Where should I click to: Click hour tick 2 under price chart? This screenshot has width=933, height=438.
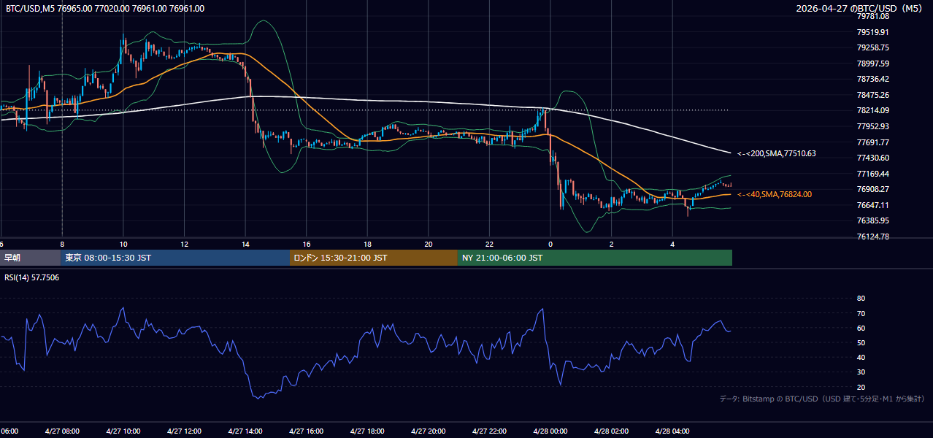pos(611,244)
